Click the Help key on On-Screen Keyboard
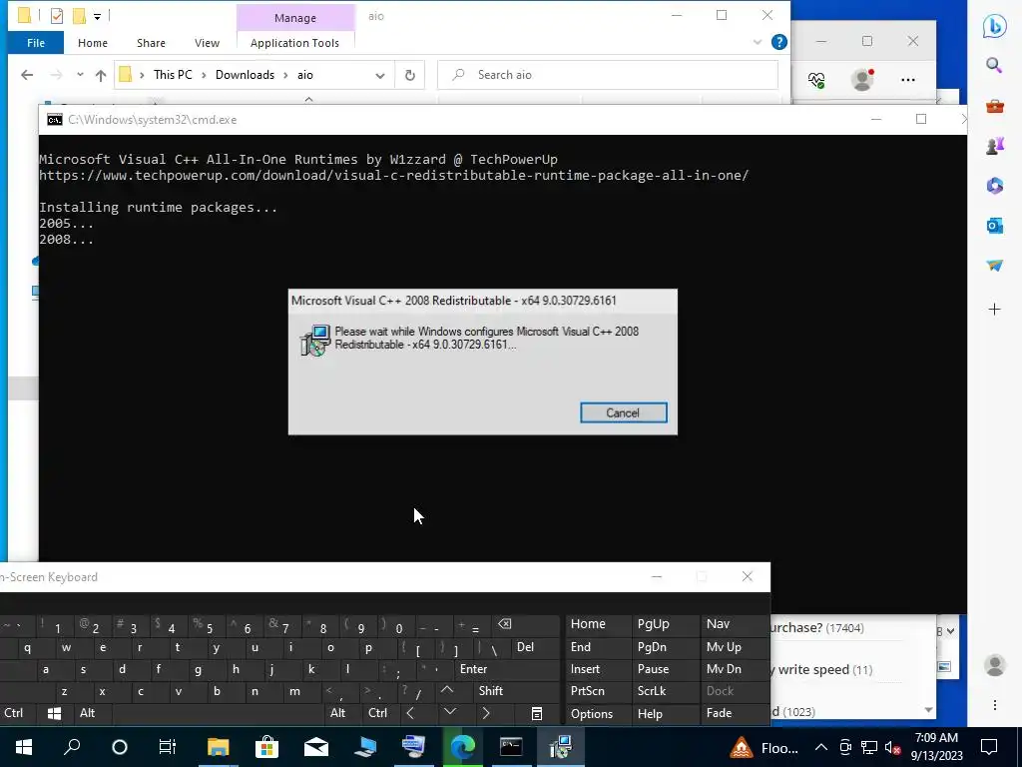 tap(650, 713)
